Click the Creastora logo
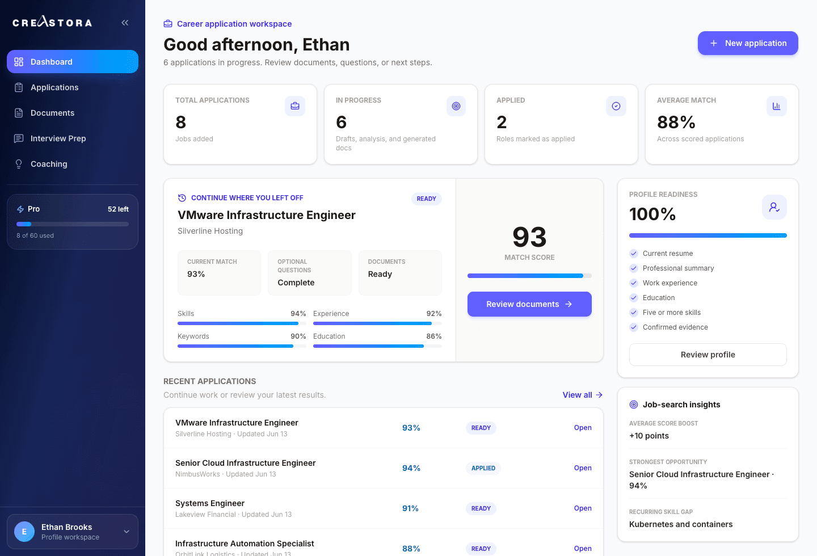 pyautogui.click(x=52, y=22)
